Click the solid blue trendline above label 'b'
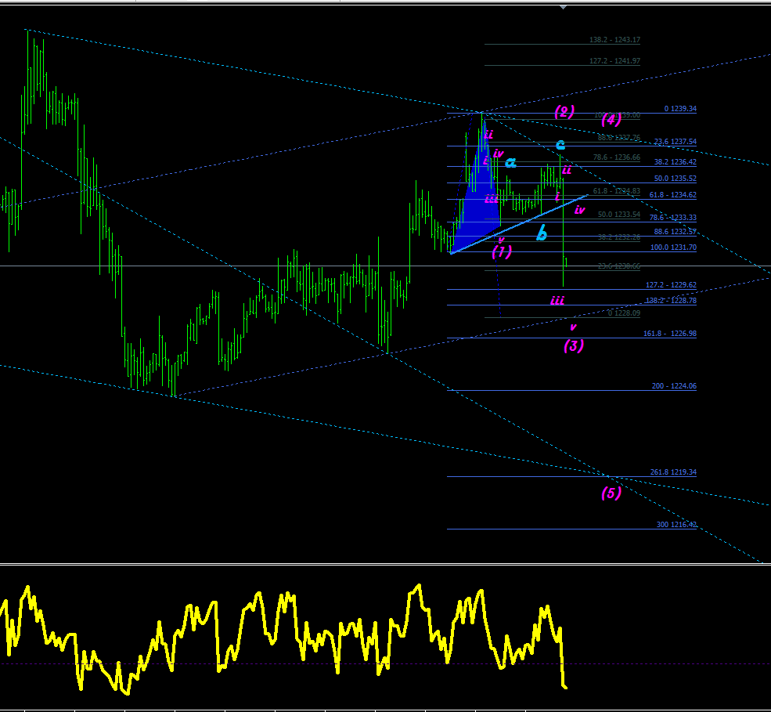The image size is (771, 712). point(519,224)
